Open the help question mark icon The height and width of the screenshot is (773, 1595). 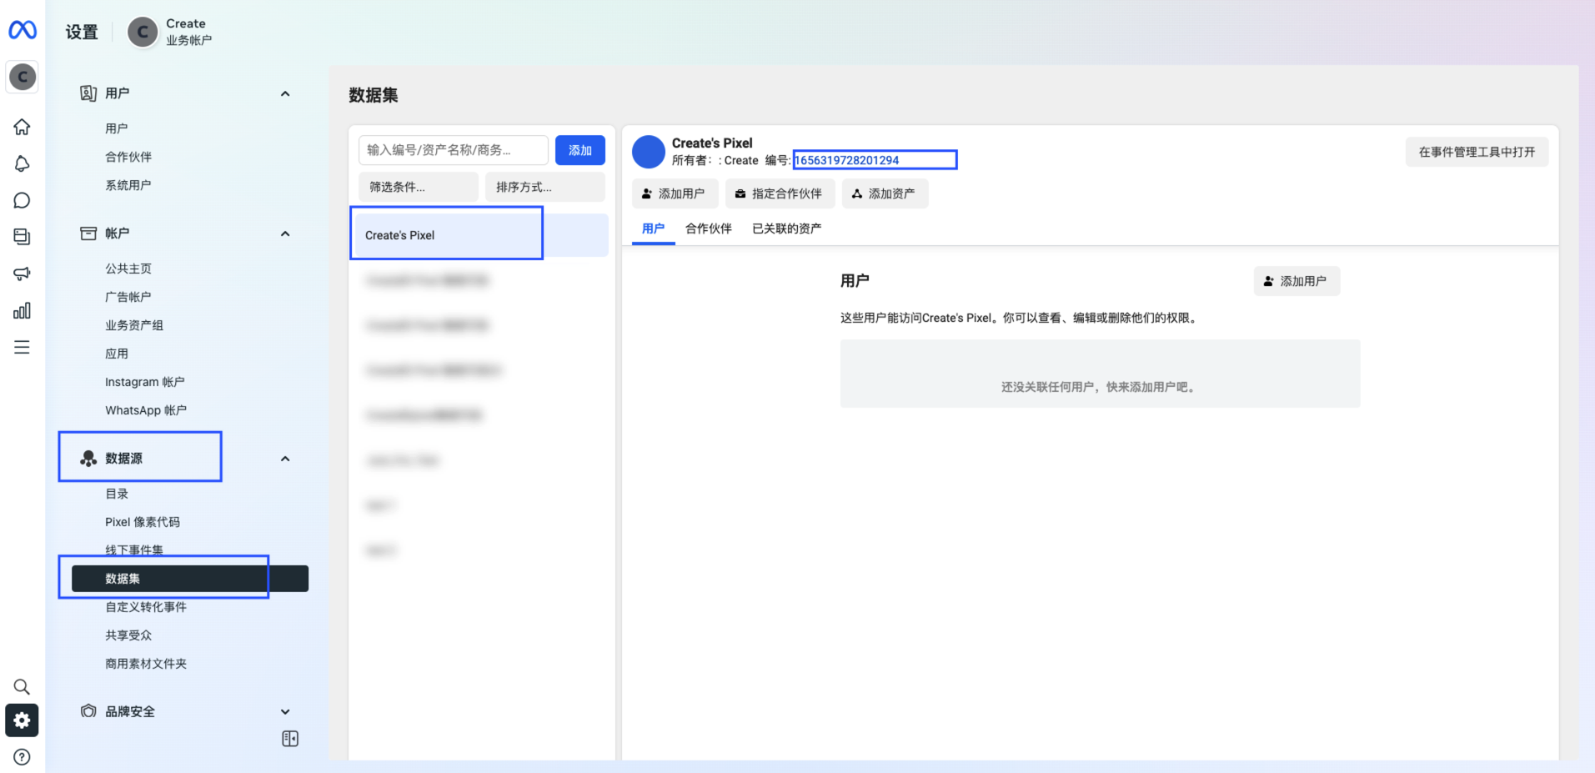[23, 757]
